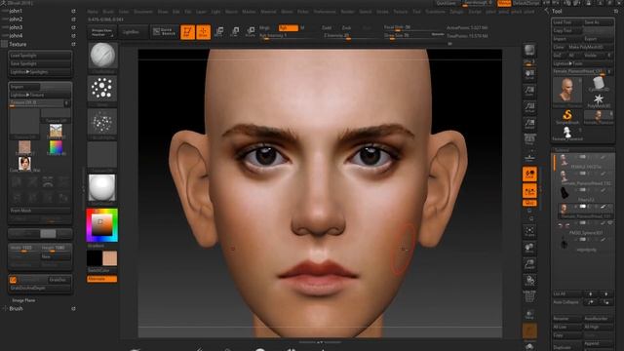Expand the Image Plane subpalette
Image resolution: width=624 pixels, height=351 pixels.
pyautogui.click(x=23, y=300)
